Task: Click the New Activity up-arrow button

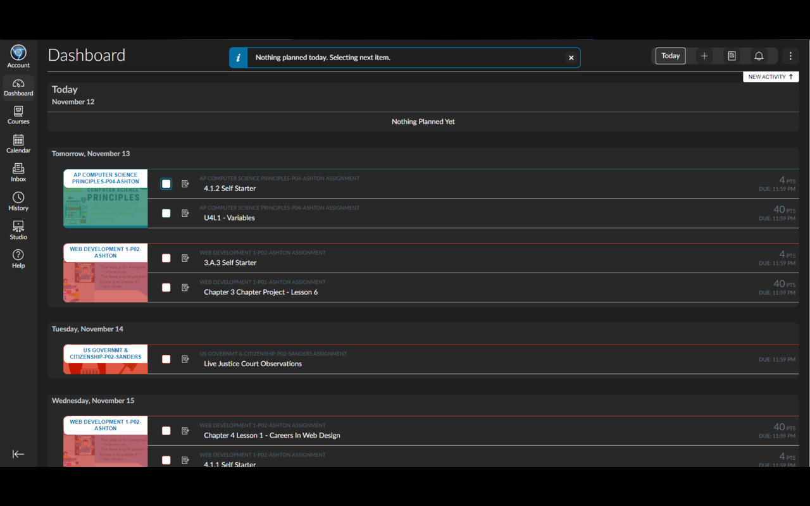Action: pos(770,77)
